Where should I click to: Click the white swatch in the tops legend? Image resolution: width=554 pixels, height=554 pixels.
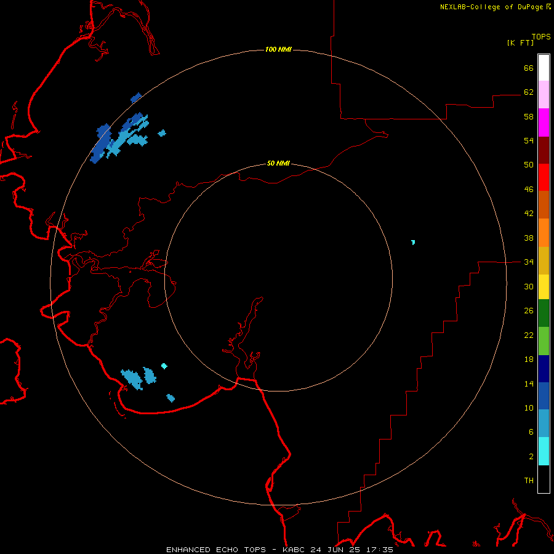pyautogui.click(x=544, y=68)
